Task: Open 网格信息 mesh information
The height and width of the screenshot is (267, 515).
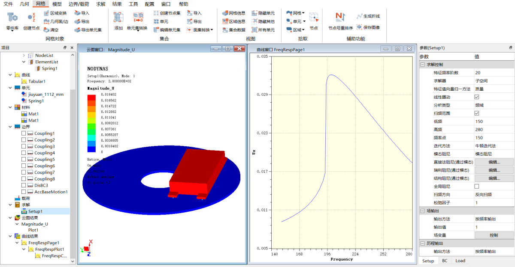Action: (x=234, y=13)
